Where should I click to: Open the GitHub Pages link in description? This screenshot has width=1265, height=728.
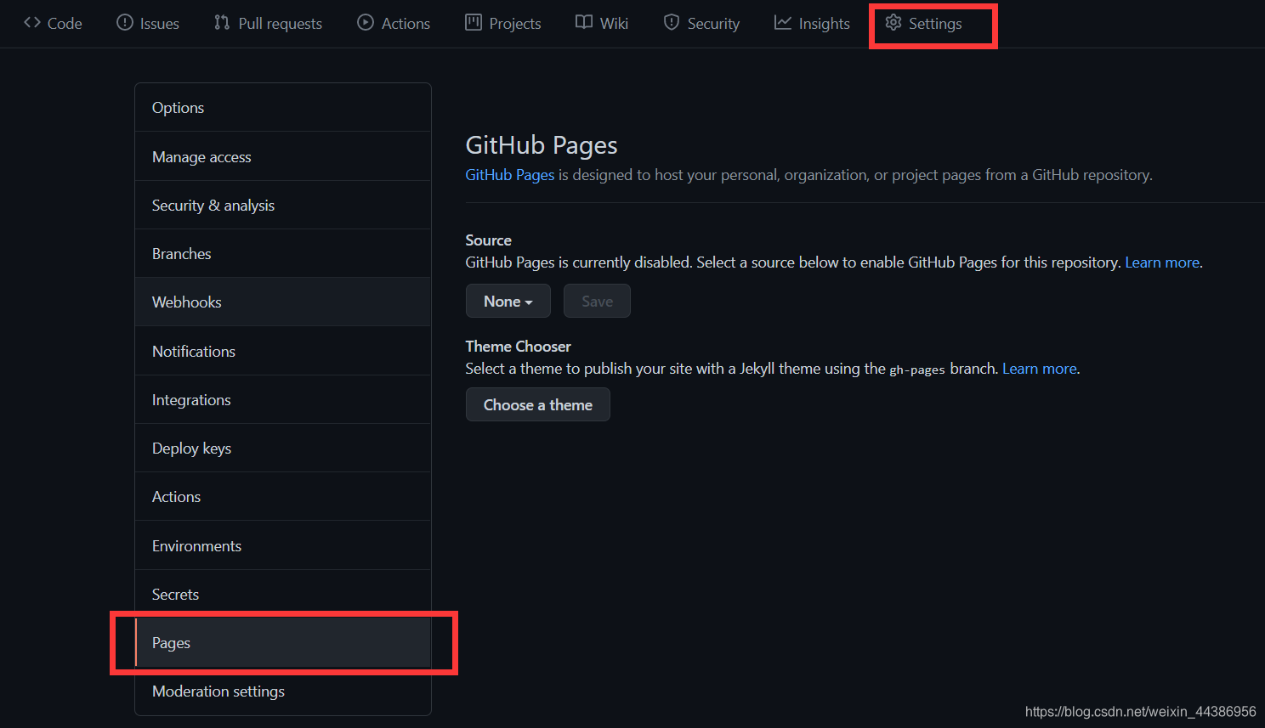[x=510, y=175]
